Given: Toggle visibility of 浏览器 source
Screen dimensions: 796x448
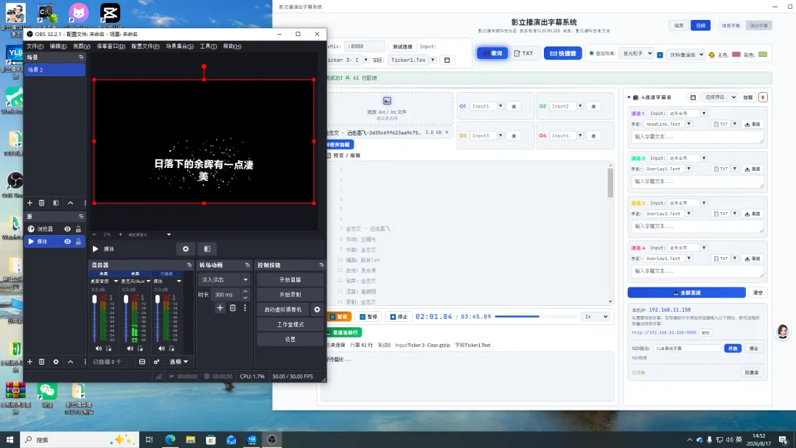Looking at the screenshot, I should click(68, 229).
